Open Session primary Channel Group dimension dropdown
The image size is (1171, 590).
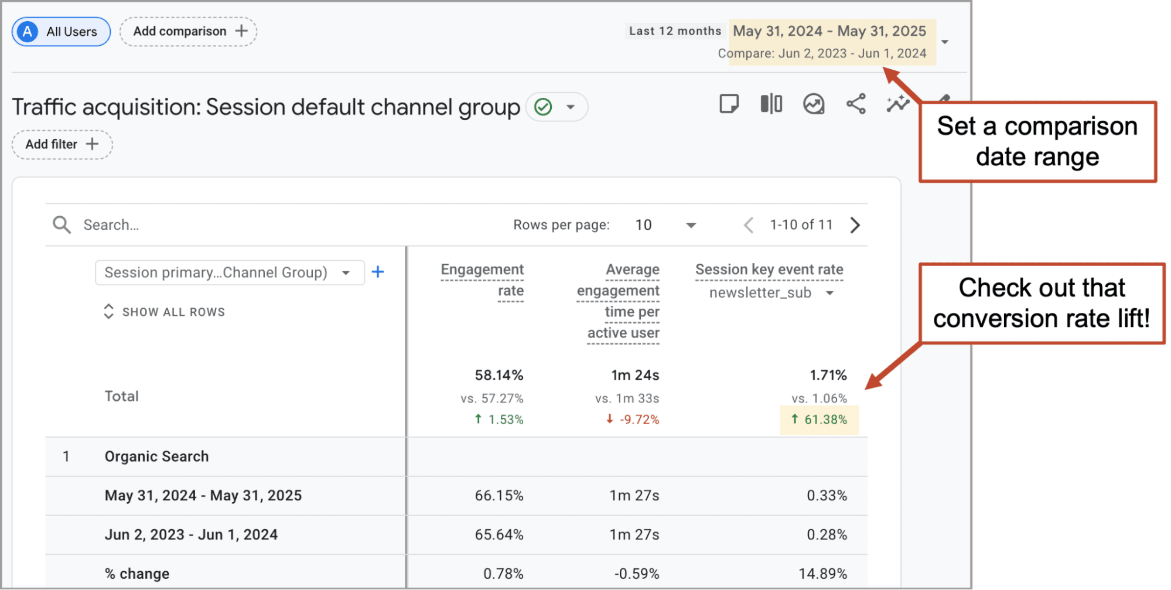tap(230, 273)
